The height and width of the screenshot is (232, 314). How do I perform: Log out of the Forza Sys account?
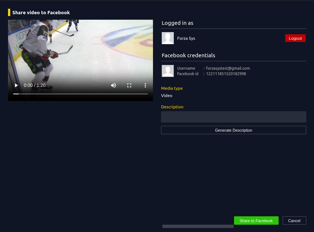tap(295, 38)
